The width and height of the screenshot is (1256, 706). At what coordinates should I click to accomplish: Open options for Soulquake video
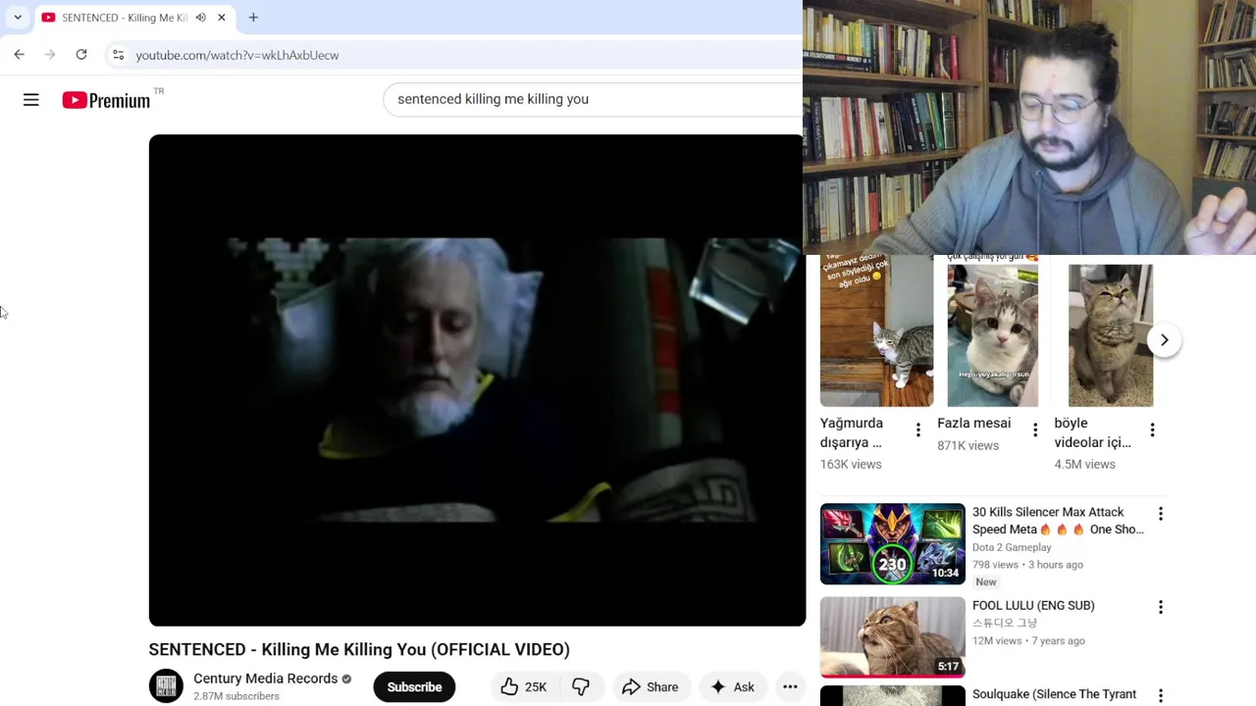[1160, 695]
